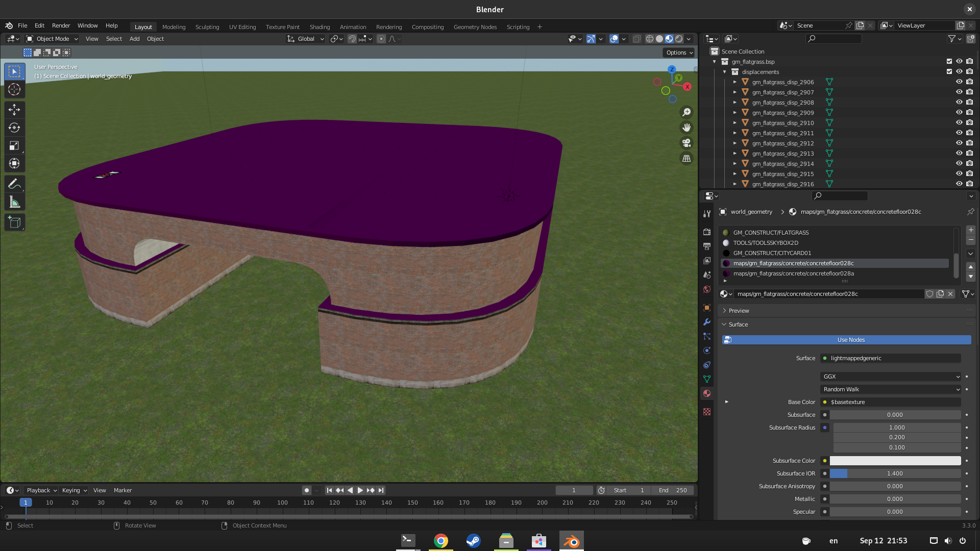Open the Render menu
This screenshot has width=980, height=551.
point(61,26)
